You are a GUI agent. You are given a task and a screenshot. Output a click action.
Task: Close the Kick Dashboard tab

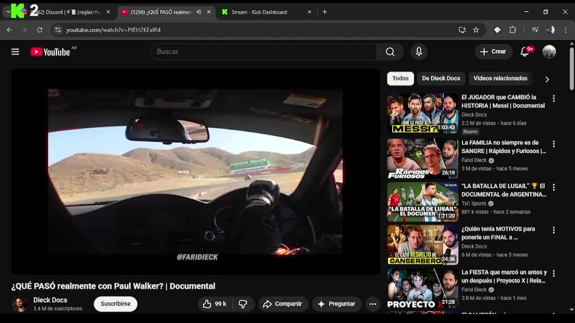click(310, 12)
